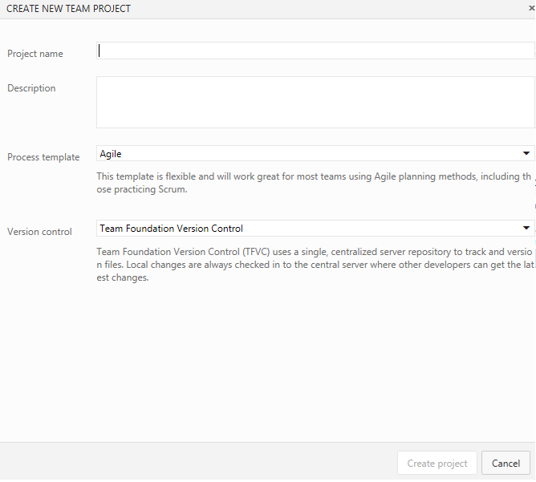Image resolution: width=536 pixels, height=482 pixels.
Task: Cancel the new team project dialog
Action: 506,463
